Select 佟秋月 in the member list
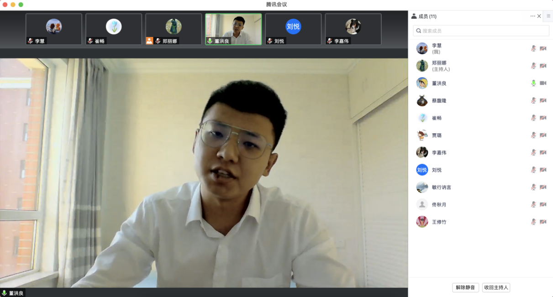The height and width of the screenshot is (297, 553). [x=439, y=204]
